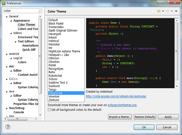Click the Apply button

168,117
